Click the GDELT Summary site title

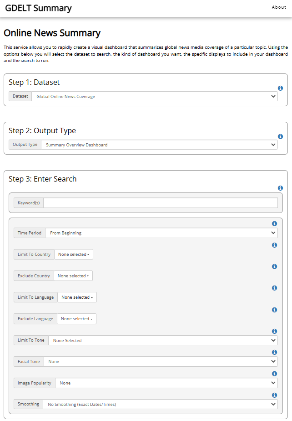click(x=38, y=8)
